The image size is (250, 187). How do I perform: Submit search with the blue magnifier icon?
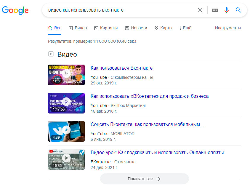pyautogui.click(x=238, y=10)
